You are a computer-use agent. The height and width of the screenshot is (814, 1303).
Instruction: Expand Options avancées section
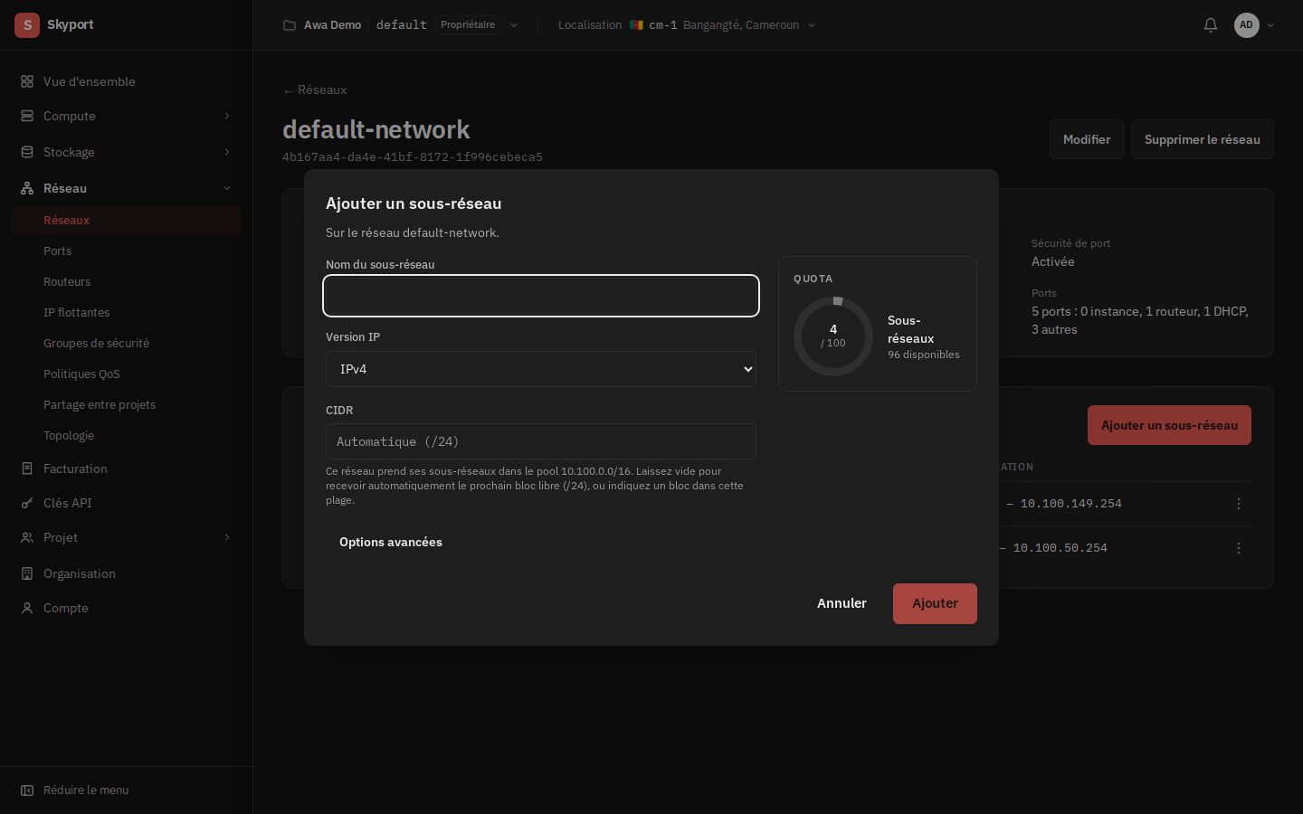coord(391,542)
